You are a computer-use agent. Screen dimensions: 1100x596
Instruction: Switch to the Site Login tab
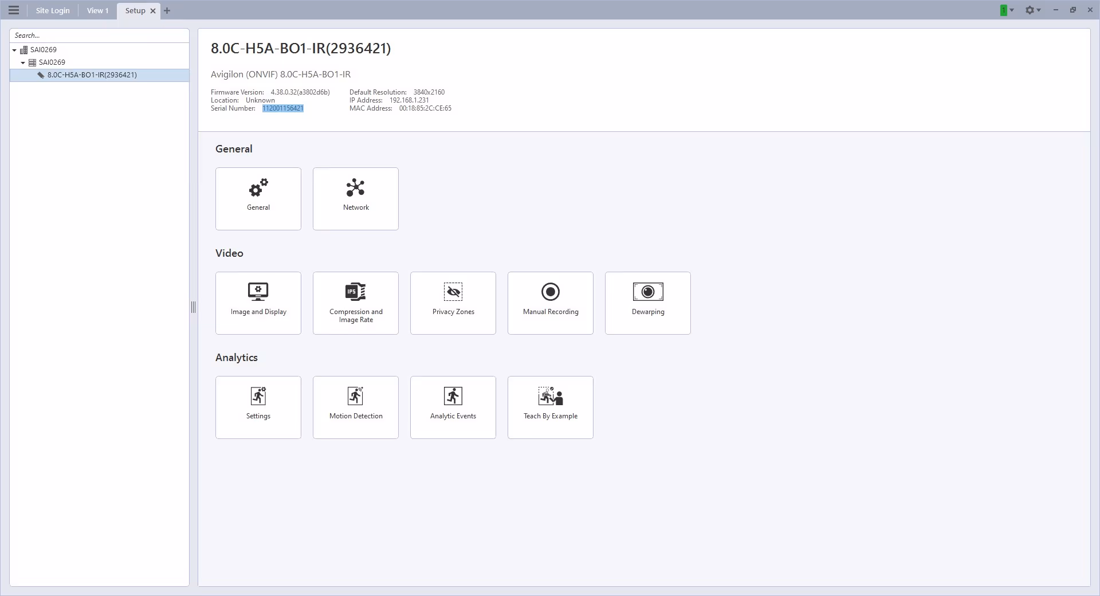[53, 10]
